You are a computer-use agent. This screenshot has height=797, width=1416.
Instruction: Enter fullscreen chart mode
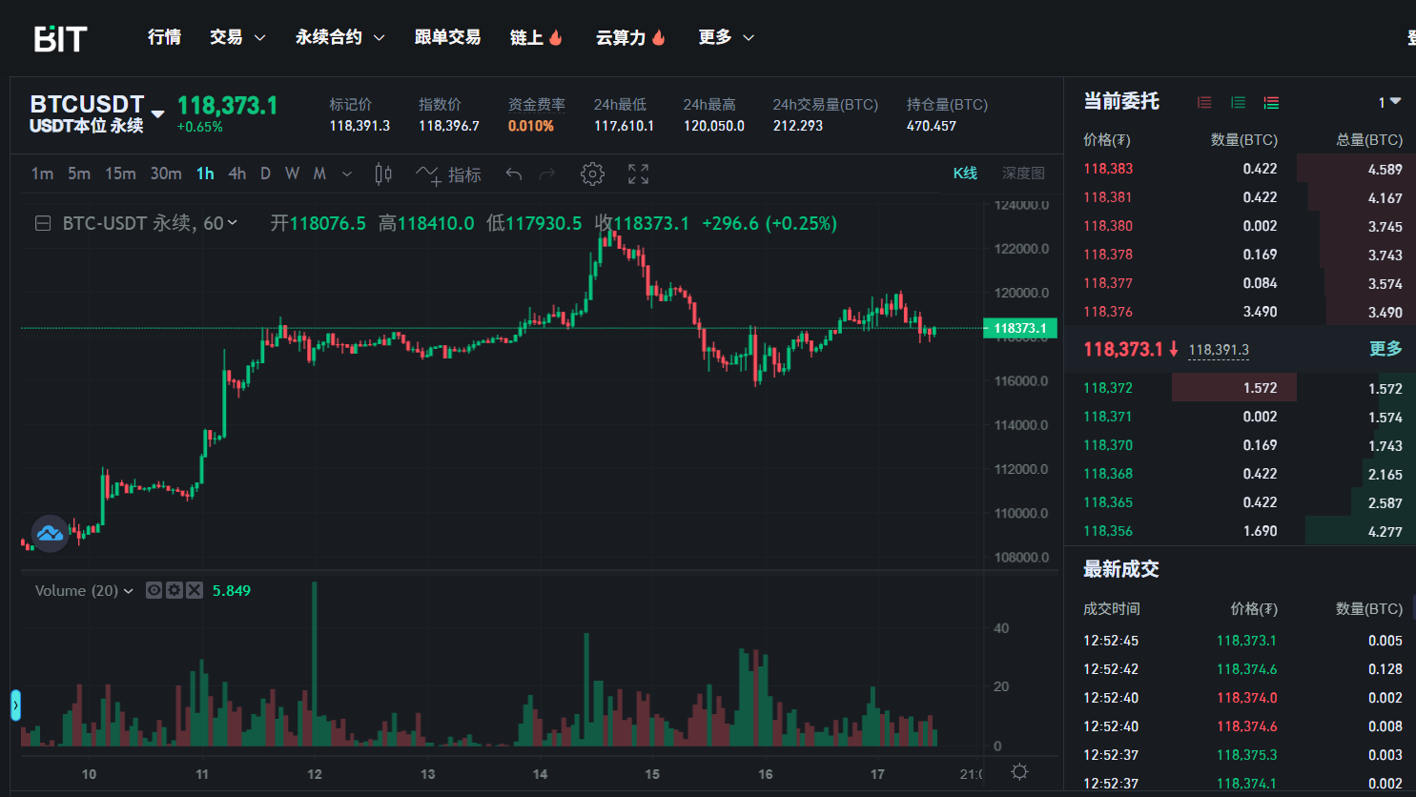[x=638, y=174]
